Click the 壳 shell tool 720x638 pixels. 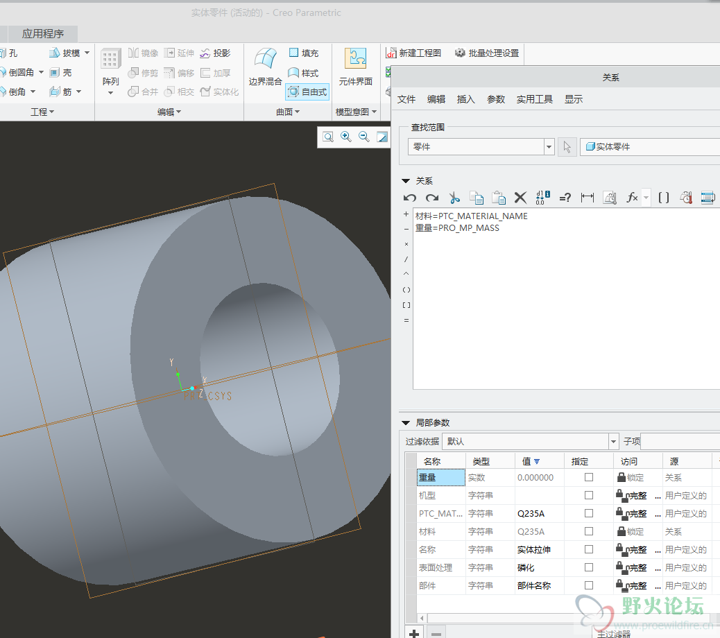60,73
